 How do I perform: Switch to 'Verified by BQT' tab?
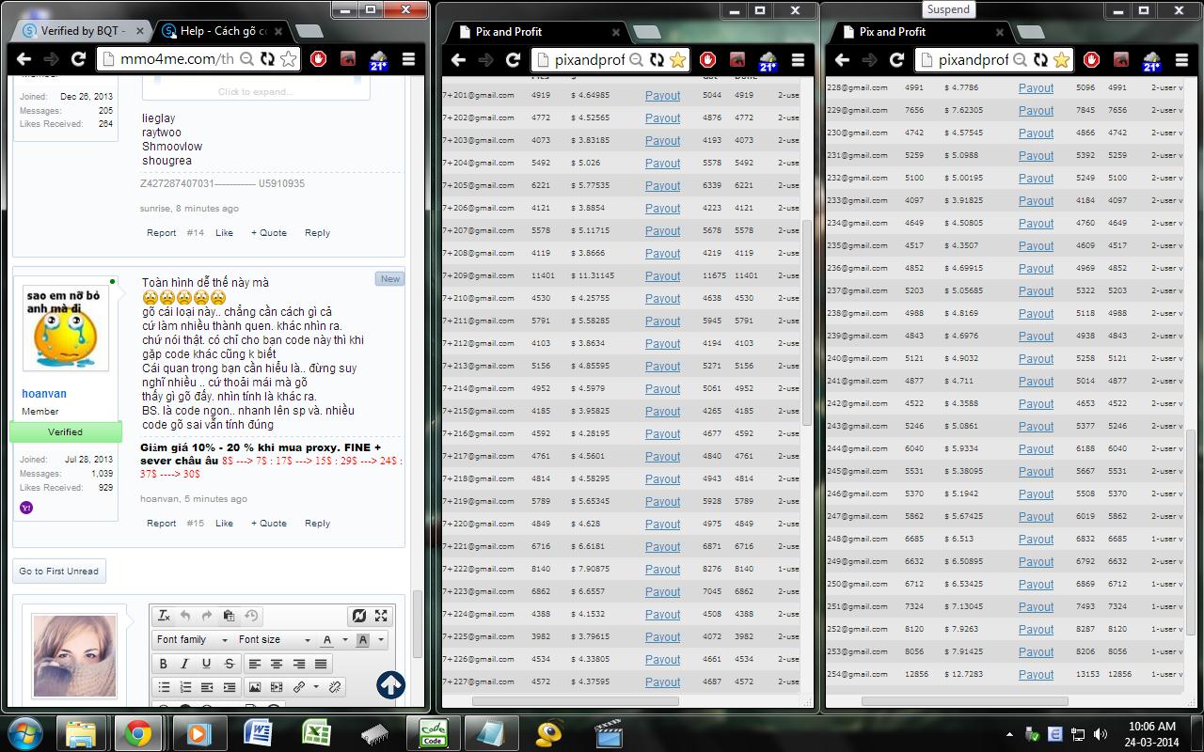[x=81, y=31]
